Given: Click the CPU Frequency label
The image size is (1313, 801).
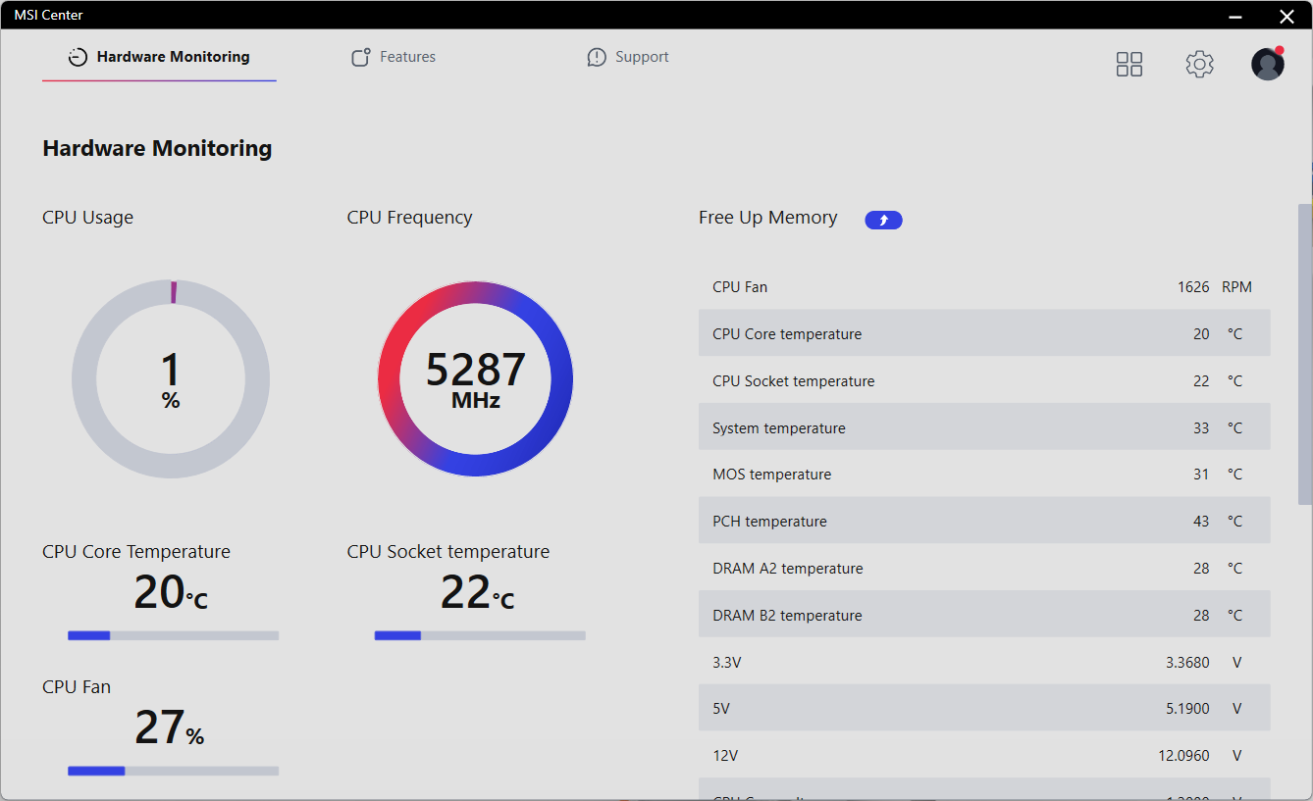Looking at the screenshot, I should coord(409,218).
